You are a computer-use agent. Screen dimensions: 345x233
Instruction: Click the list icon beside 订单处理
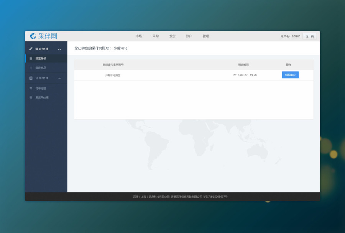point(30,88)
